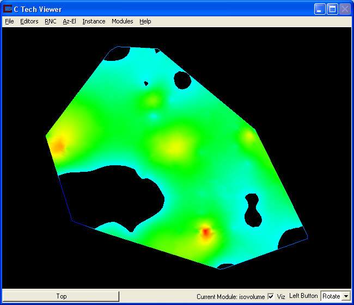Image resolution: width=354 pixels, height=305 pixels.
Task: Click the isovolume plume in the viewer
Action: tap(176, 158)
